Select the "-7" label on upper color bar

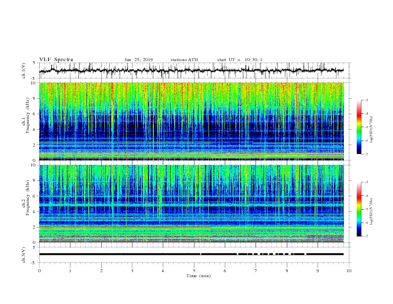pos(366,154)
